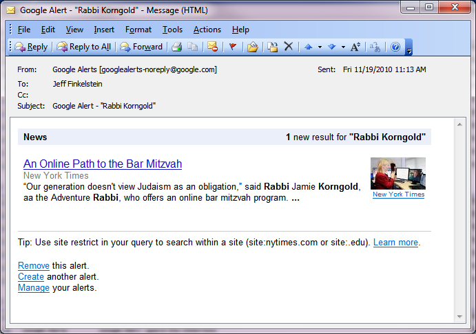Click the scroll up arrow in message pane
Image resolution: width=476 pixels, height=334 pixels.
pos(459,124)
